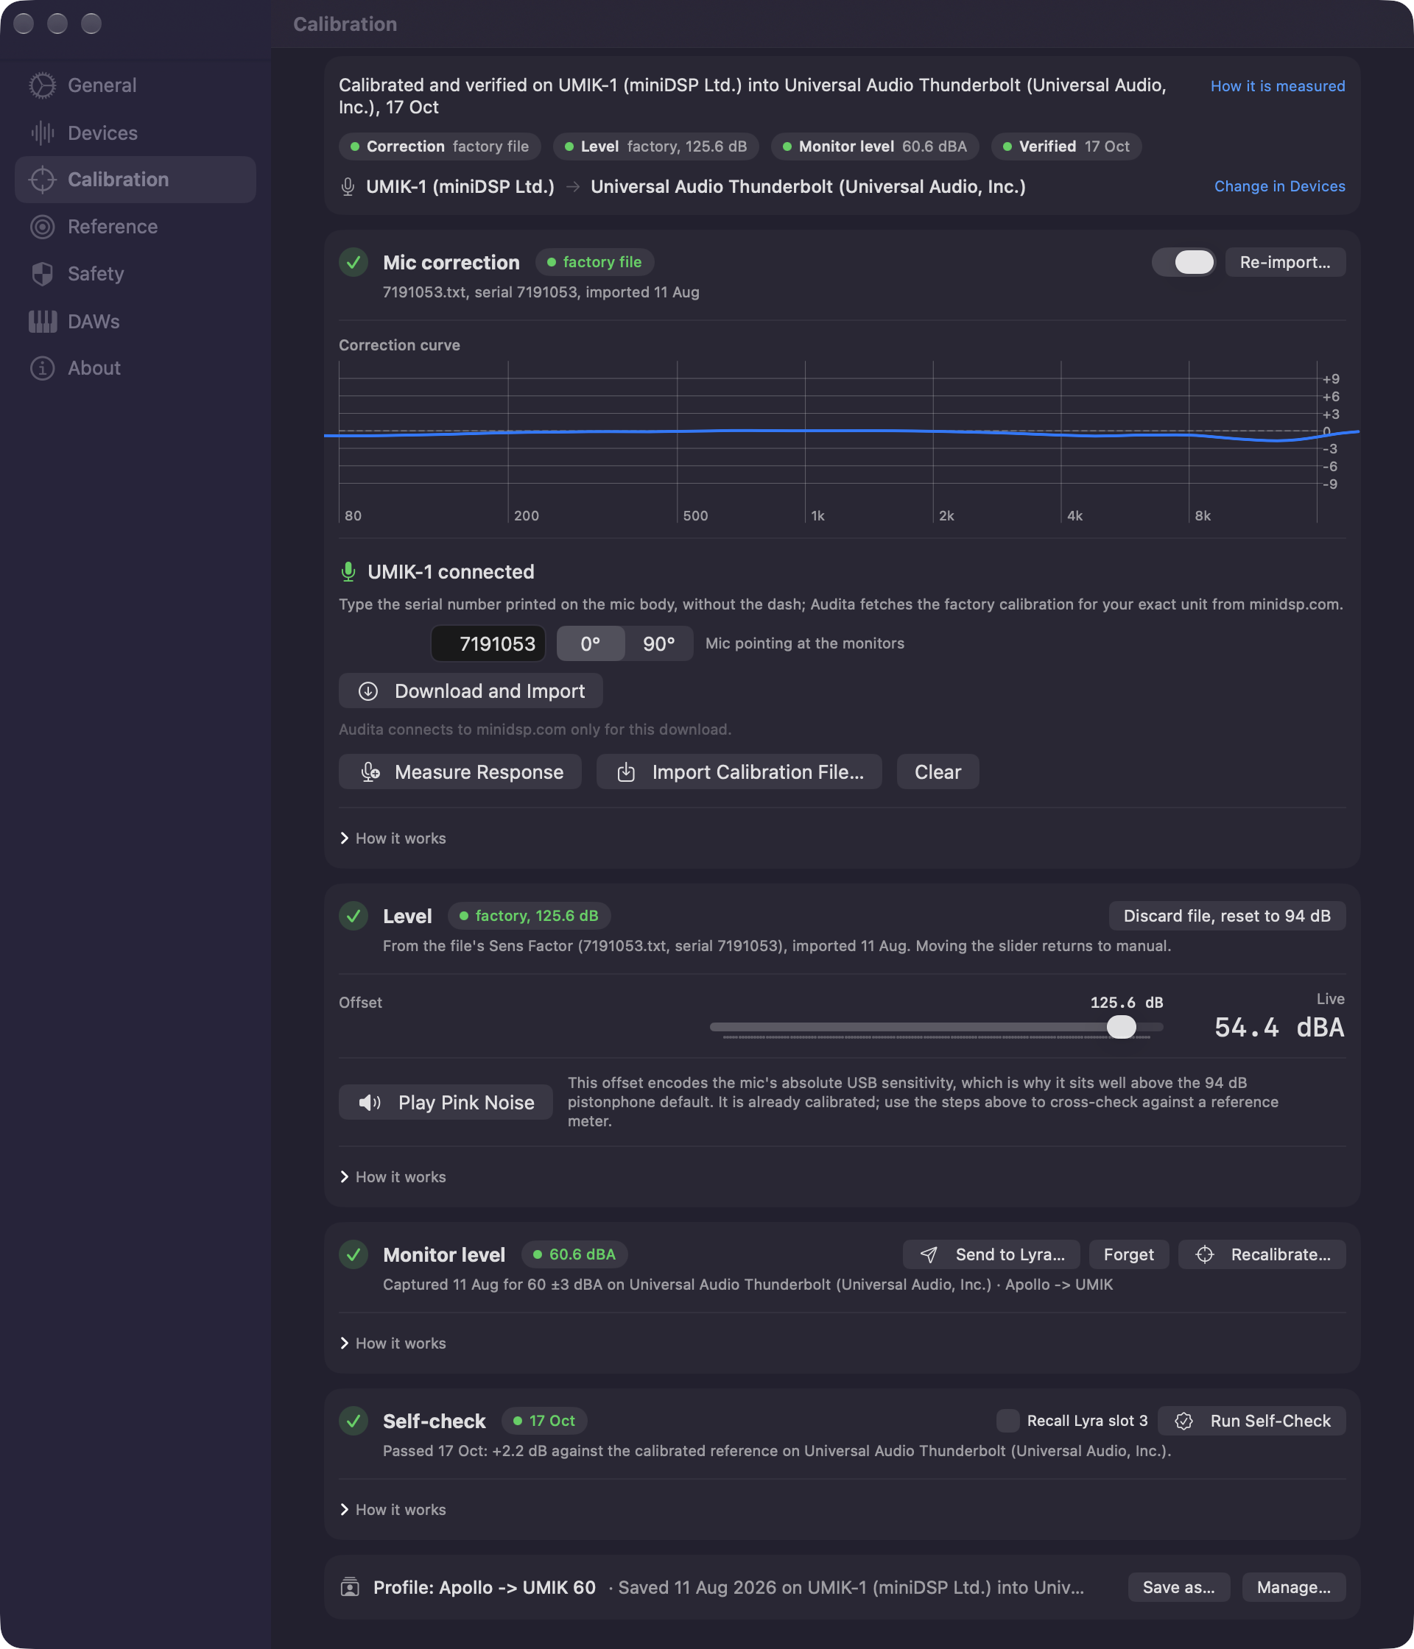Click the green check icon beside Mic correction
The image size is (1414, 1649).
tap(353, 263)
